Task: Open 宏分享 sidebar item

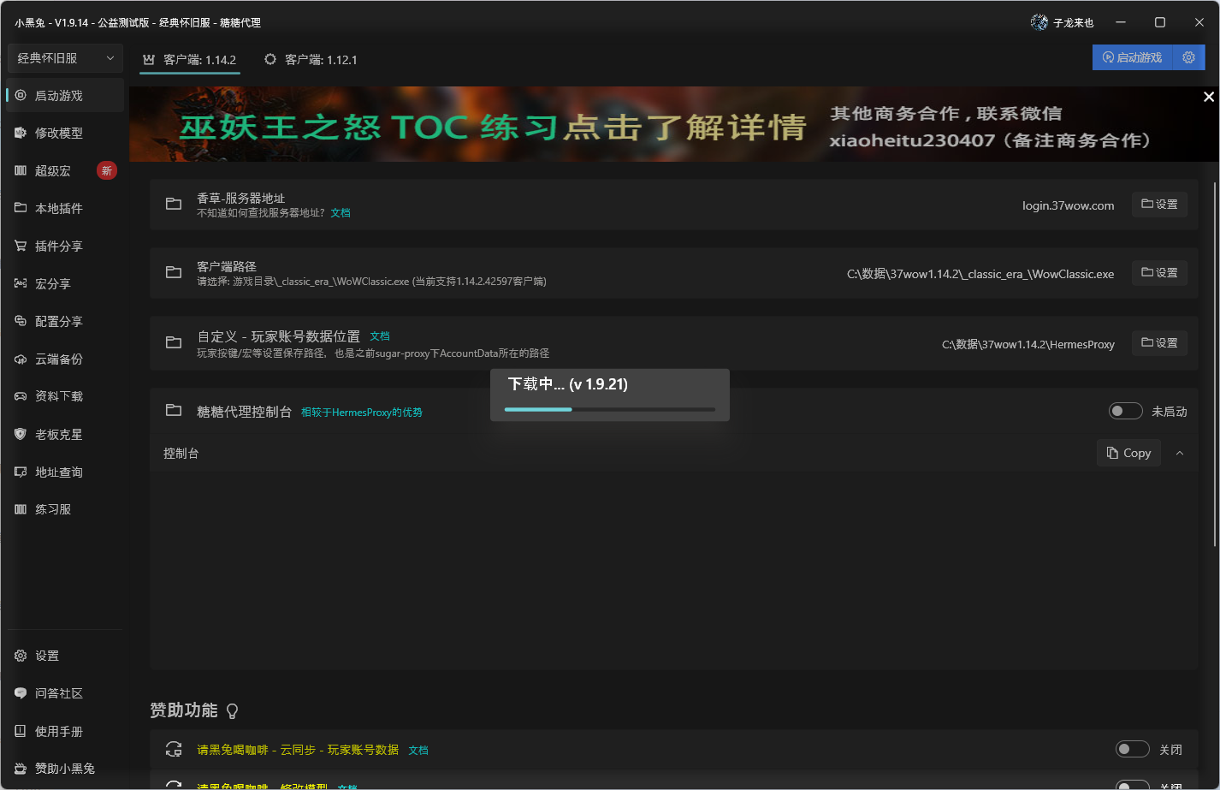Action: click(65, 284)
